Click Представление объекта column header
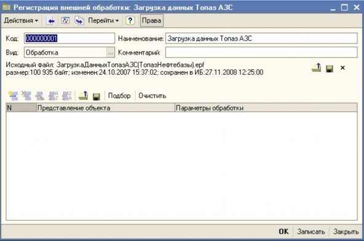 [106, 108]
